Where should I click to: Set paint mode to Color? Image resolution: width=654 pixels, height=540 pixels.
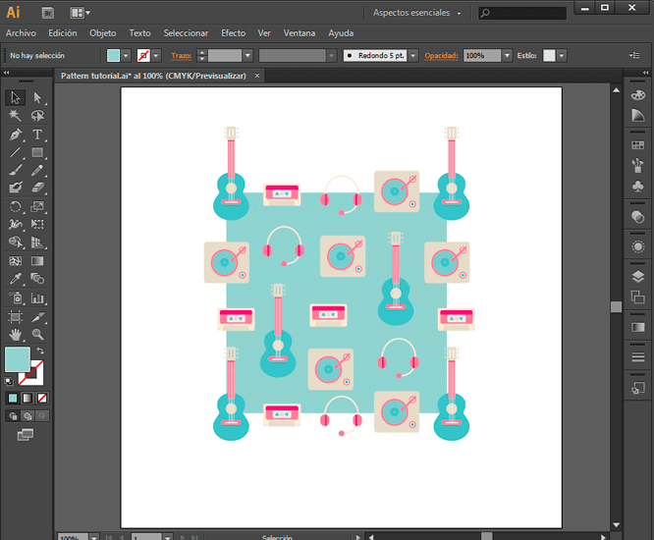pyautogui.click(x=13, y=399)
